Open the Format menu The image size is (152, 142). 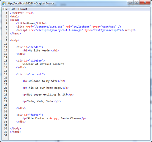click(x=23, y=9)
